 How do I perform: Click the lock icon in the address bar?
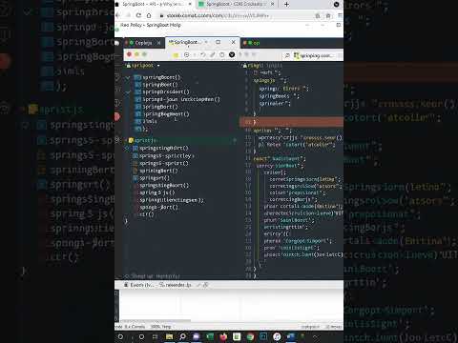pyautogui.click(x=161, y=15)
